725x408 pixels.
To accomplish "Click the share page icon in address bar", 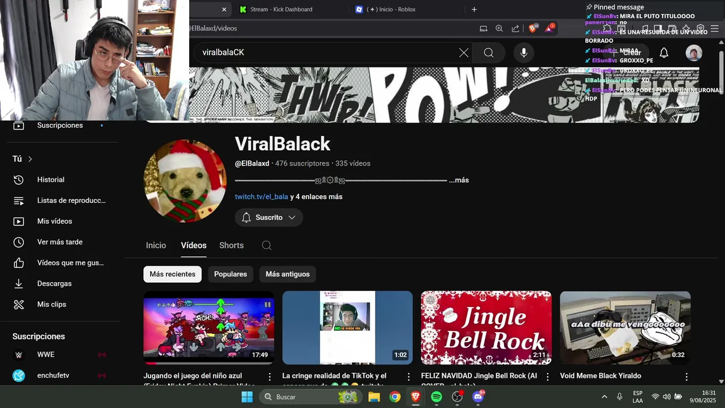I will pos(515,28).
